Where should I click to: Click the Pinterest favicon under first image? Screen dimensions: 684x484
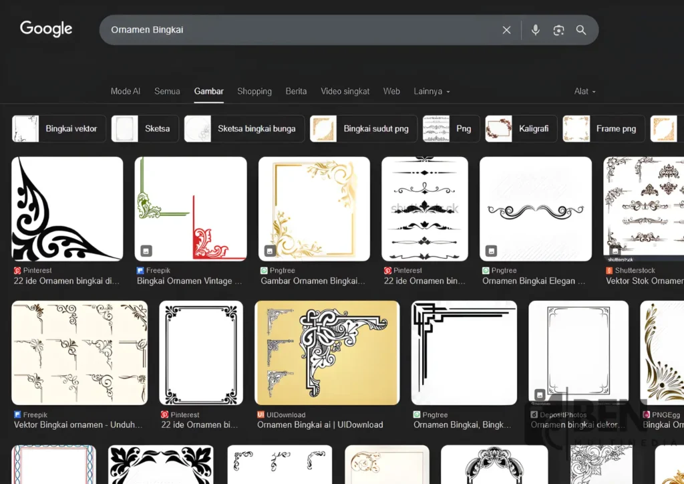[17, 271]
